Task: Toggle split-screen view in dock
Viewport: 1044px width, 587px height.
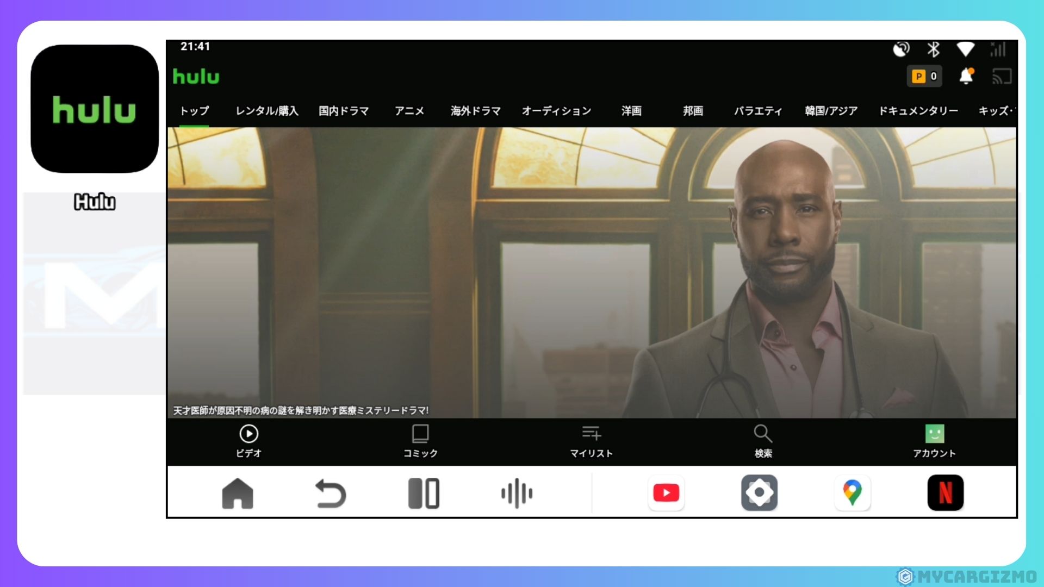Action: pos(424,494)
